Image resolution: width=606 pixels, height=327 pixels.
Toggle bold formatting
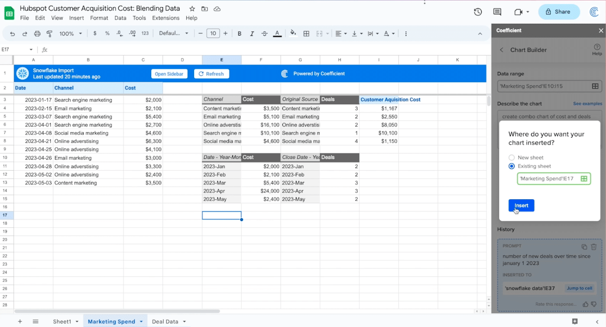pyautogui.click(x=240, y=33)
